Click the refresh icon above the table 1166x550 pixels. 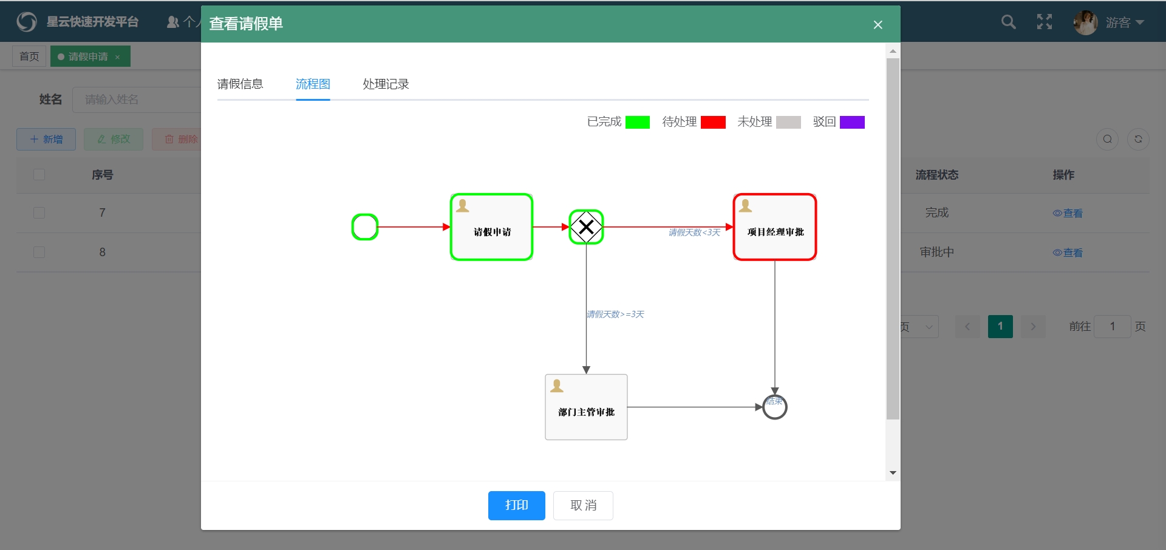1138,140
